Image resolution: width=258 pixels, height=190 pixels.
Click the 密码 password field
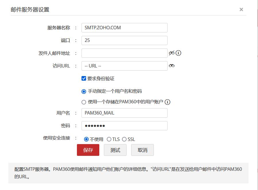pos(124,126)
